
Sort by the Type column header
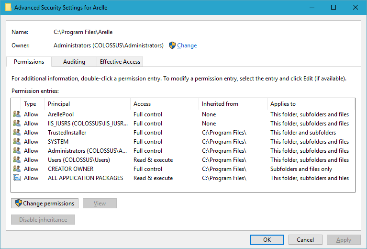point(33,104)
